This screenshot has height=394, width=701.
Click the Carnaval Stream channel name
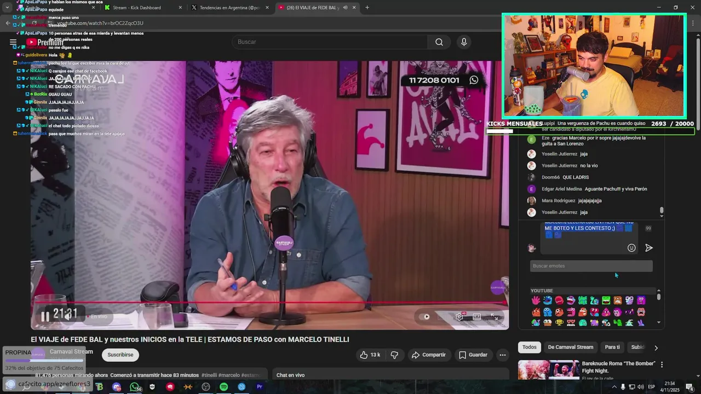(x=71, y=352)
